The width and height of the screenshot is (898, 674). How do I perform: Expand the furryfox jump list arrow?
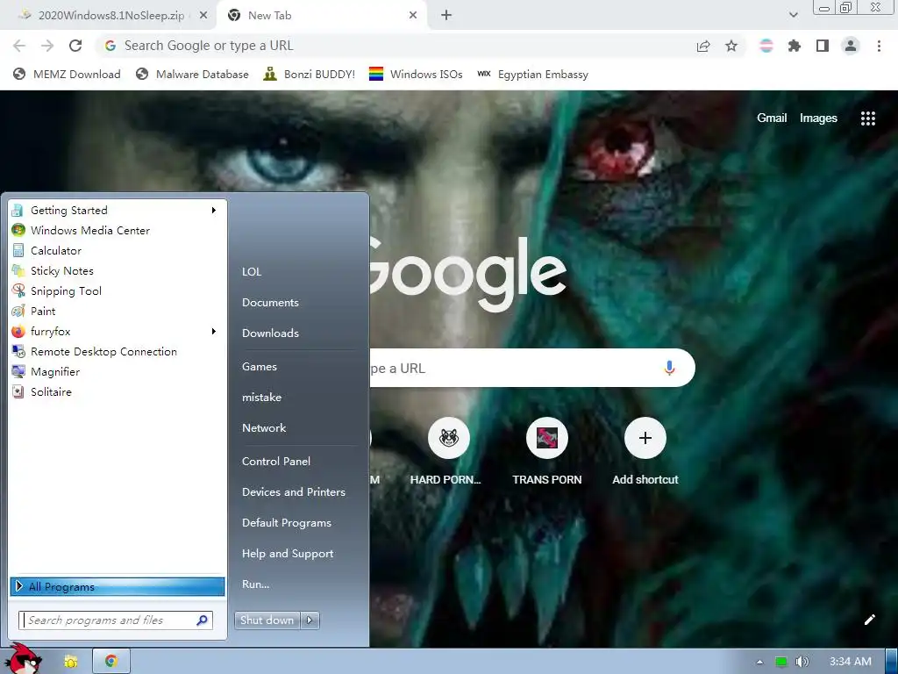coord(214,331)
